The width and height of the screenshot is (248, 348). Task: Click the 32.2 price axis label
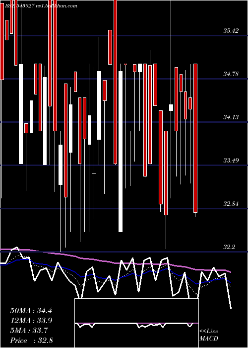[229, 247]
